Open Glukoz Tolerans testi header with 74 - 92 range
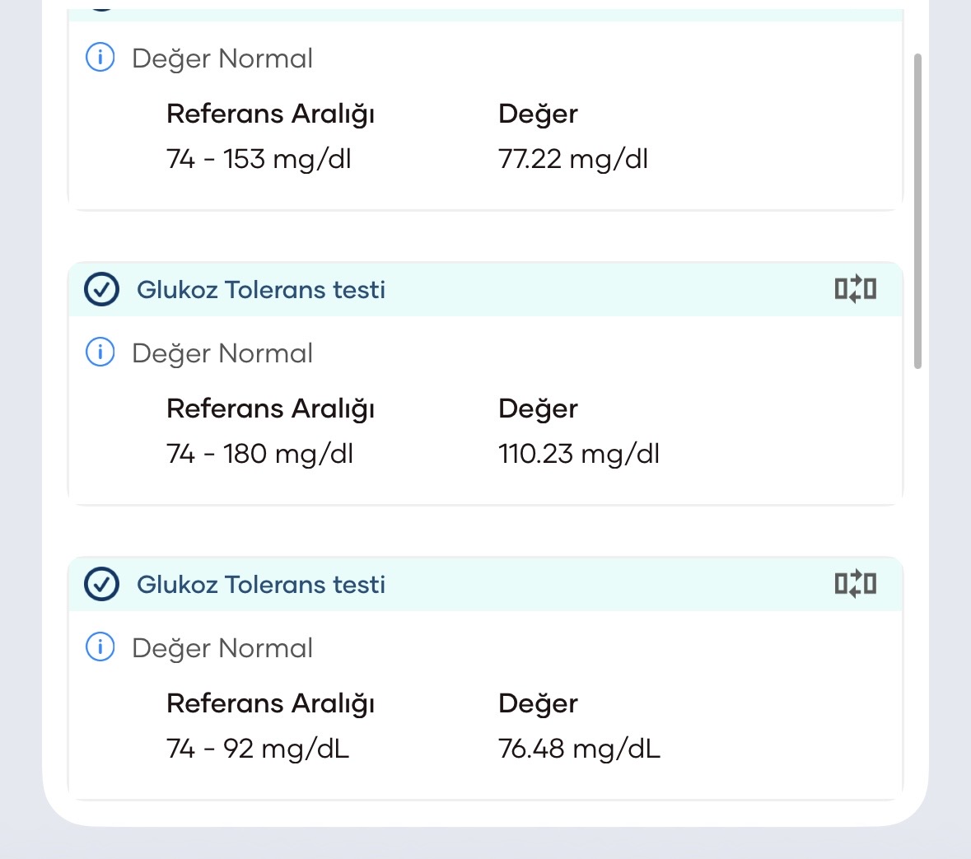The height and width of the screenshot is (859, 971). click(261, 585)
